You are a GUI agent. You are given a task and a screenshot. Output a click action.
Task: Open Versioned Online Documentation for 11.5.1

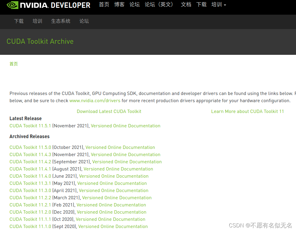tap(126, 126)
